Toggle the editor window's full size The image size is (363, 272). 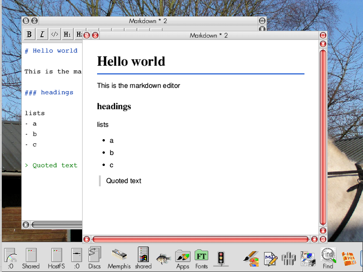[x=262, y=21]
